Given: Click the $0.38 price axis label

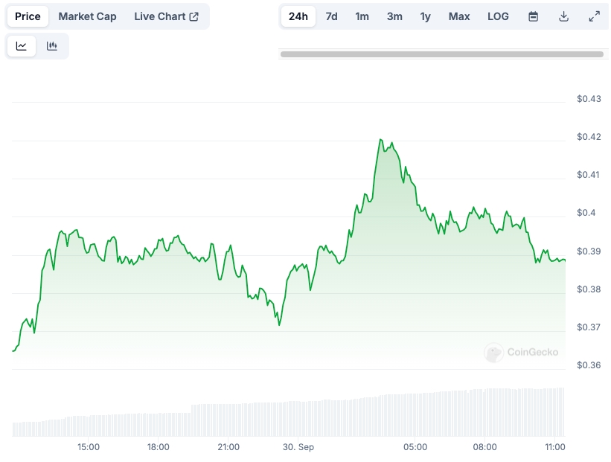Looking at the screenshot, I should click(x=589, y=289).
